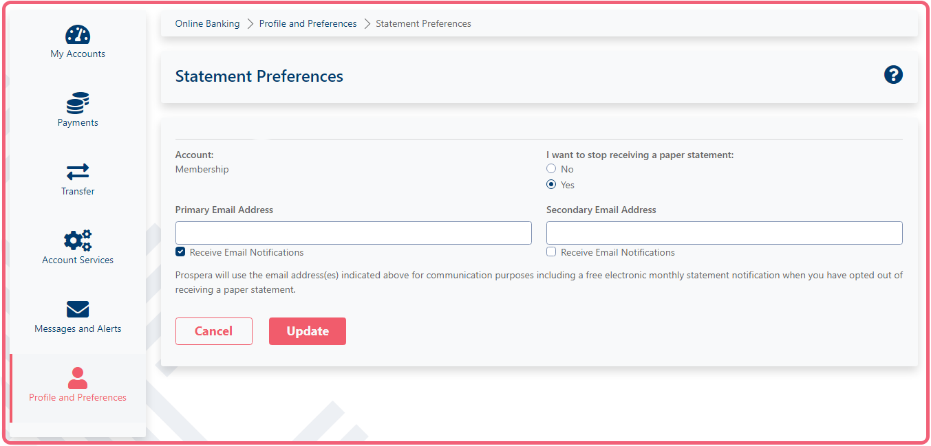Toggle primary Receive Email Notifications checkbox

180,252
